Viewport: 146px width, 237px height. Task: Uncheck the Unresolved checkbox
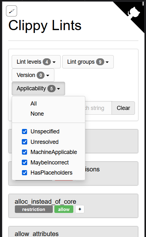coord(24,142)
